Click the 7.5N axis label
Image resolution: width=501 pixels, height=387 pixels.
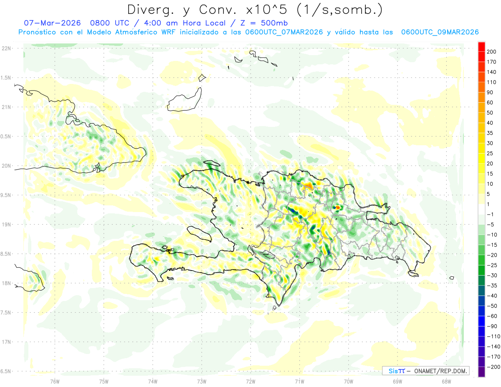[x=6, y=313]
